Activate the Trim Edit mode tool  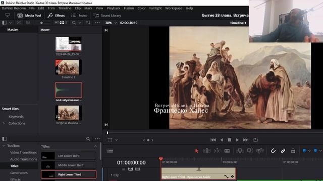click(x=207, y=151)
